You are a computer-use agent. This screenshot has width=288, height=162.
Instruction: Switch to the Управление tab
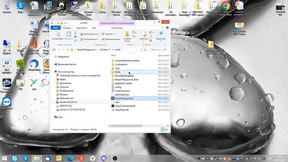coord(117,28)
